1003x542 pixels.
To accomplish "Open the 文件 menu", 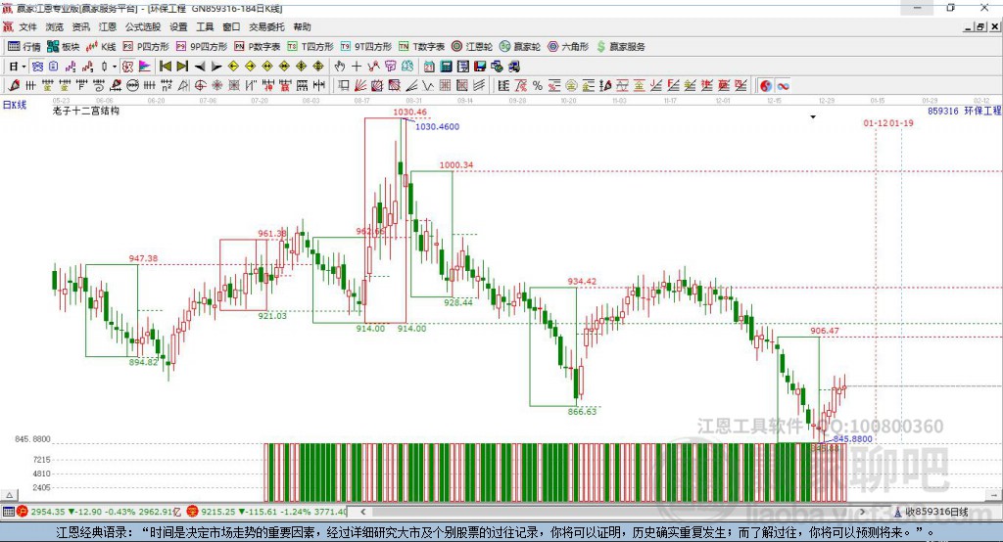I will point(27,26).
